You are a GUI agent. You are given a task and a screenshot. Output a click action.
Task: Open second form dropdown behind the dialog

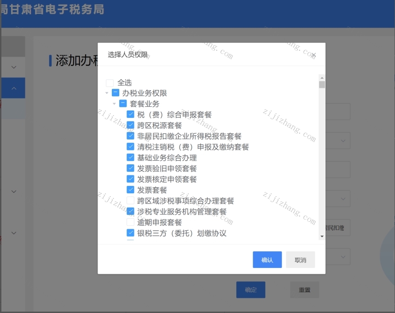(x=343, y=141)
